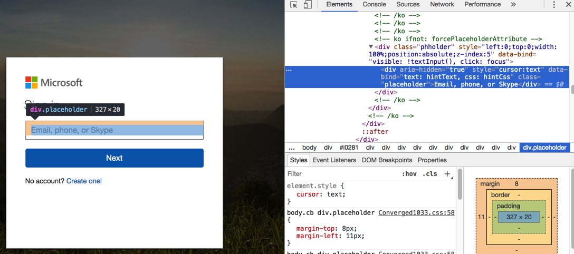574x254 pixels.
Task: Click the add new style rule plus icon
Action: click(x=447, y=174)
